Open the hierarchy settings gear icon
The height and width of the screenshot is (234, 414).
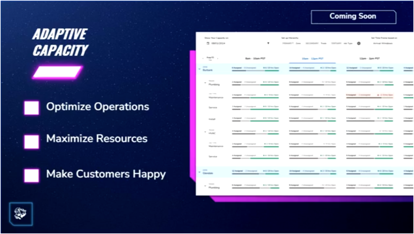click(x=359, y=43)
